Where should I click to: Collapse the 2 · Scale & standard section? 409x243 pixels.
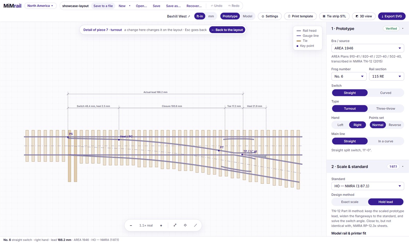click(x=403, y=167)
